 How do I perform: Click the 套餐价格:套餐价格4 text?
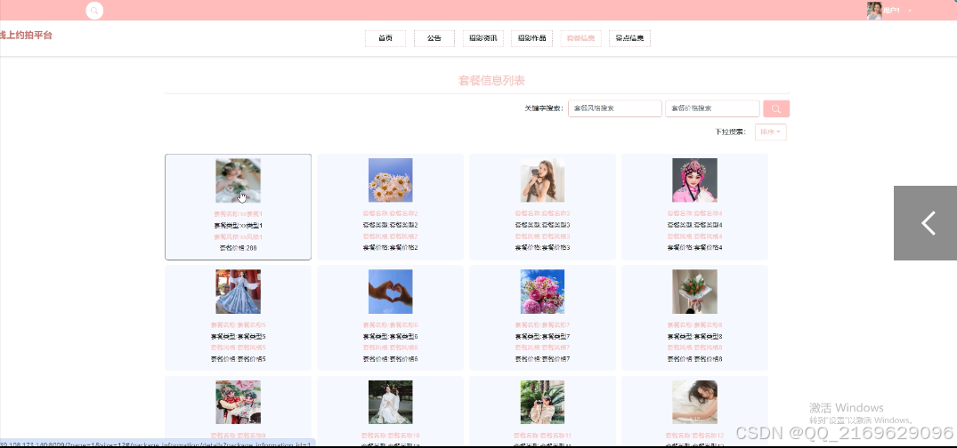coord(694,248)
